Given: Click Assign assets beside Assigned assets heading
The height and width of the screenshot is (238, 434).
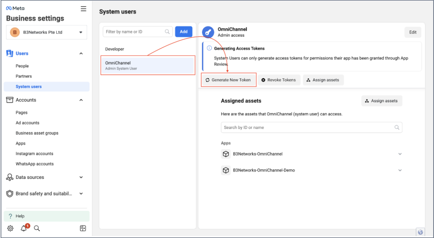Looking at the screenshot, I should pyautogui.click(x=382, y=101).
